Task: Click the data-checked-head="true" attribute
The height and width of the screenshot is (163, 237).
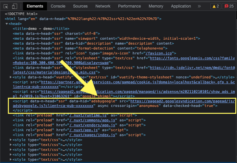Action: tap(189, 106)
